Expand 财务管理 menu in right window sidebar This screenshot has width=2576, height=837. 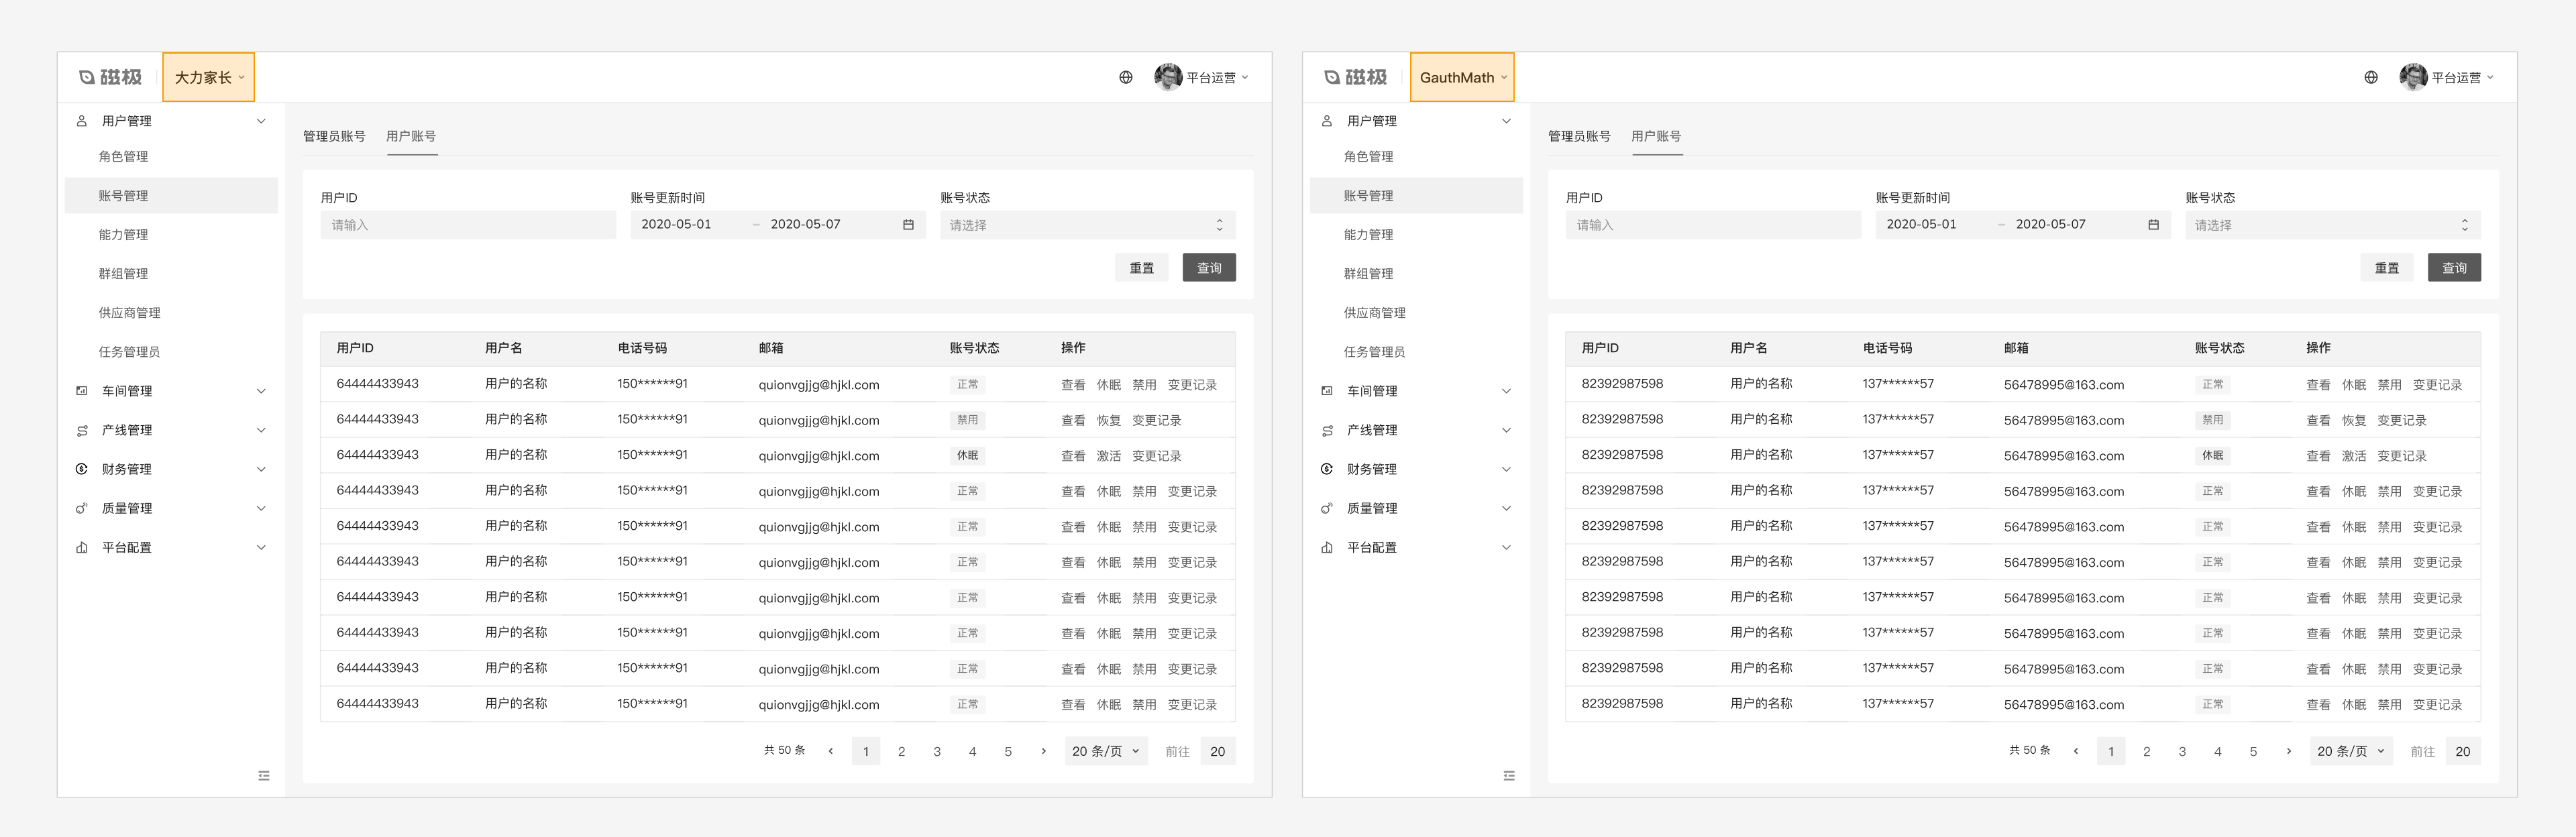1416,469
